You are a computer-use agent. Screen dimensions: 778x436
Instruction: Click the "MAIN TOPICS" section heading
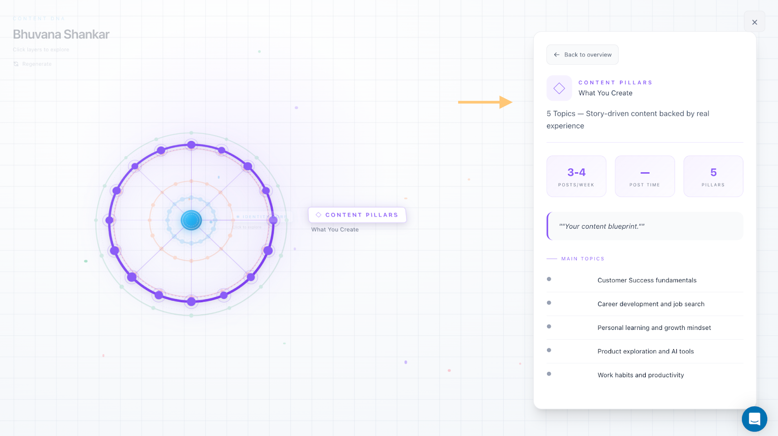(583, 259)
